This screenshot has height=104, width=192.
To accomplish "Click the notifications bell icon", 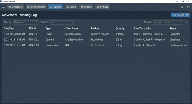I will click(182, 7).
